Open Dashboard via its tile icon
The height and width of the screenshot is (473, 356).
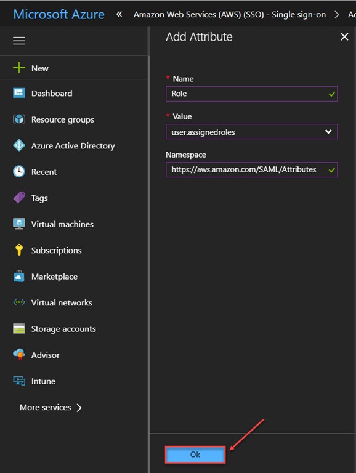pyautogui.click(x=19, y=93)
